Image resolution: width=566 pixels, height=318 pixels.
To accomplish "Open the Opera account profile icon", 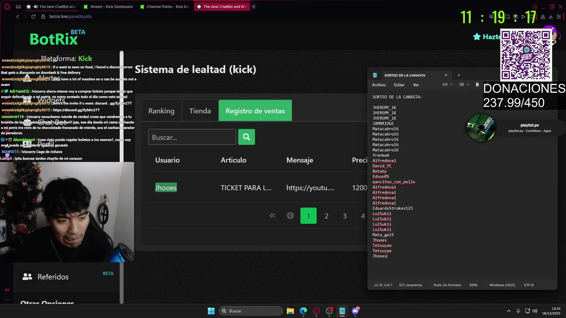I will pyautogui.click(x=543, y=17).
